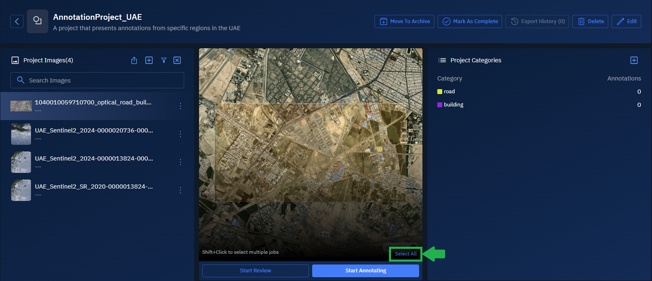The width and height of the screenshot is (652, 281).
Task: Select the UAE_Sentinel2_2024-0000013824 image row
Action: coord(94,162)
